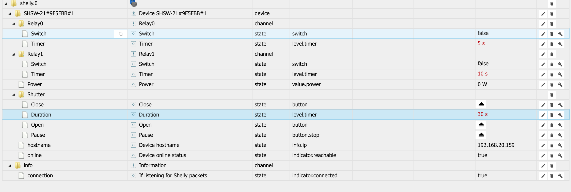
Task: Open wrench settings for Duration state
Action: (560, 115)
